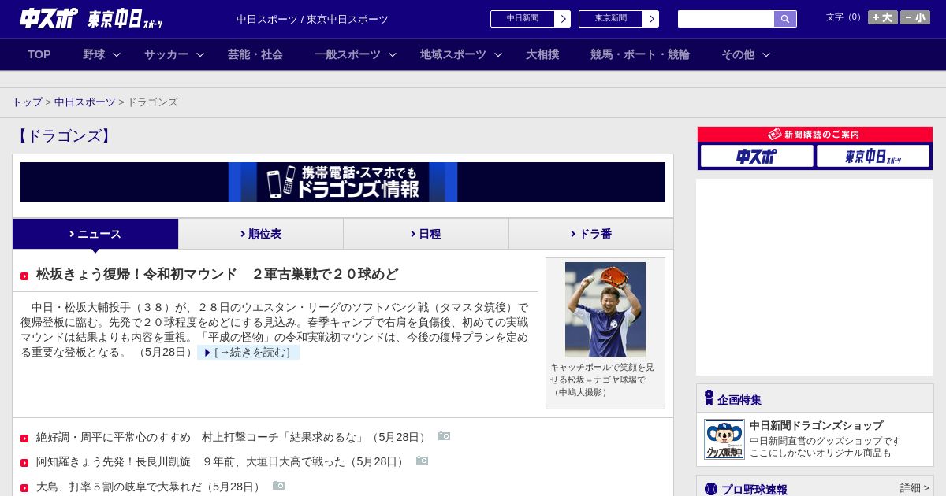Screen dimensions: 946x496
Task: Click the トップ breadcrumb link
Action: pyautogui.click(x=28, y=102)
